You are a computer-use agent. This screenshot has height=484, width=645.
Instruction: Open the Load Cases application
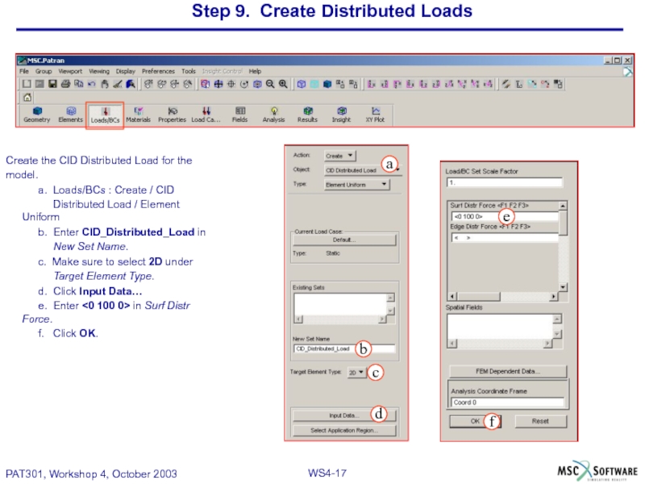[x=206, y=115]
